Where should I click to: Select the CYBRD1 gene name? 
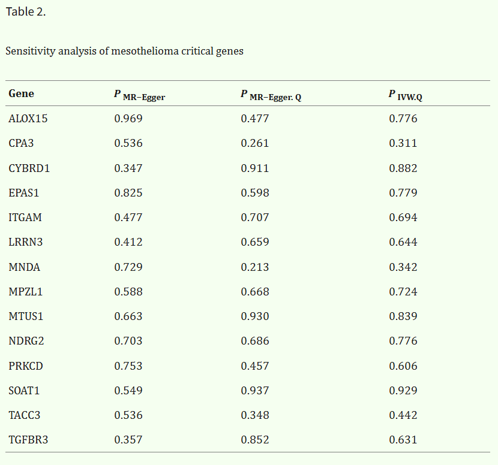tap(29, 168)
